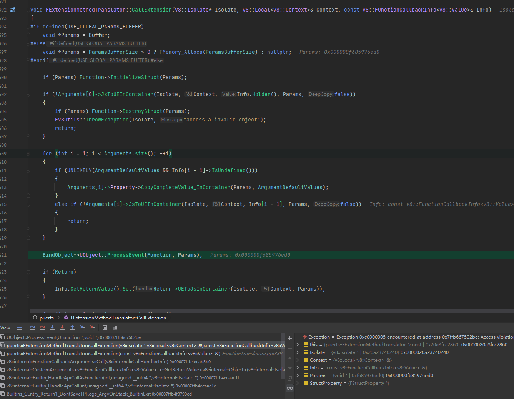
Task: Click the Step Into debugger icon
Action: 52,328
